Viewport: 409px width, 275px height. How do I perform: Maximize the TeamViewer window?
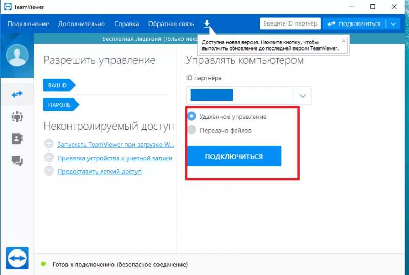373,7
